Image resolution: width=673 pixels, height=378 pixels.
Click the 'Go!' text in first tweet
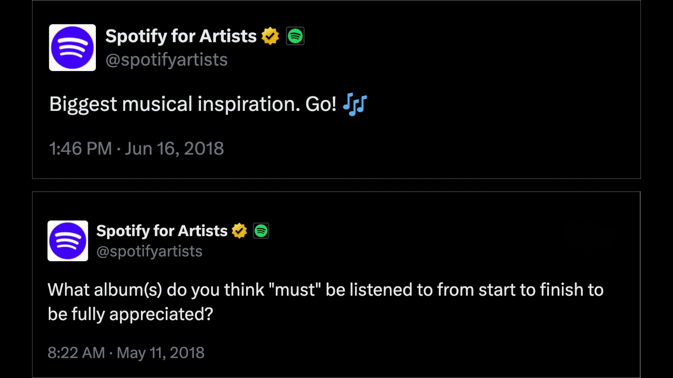tap(321, 104)
